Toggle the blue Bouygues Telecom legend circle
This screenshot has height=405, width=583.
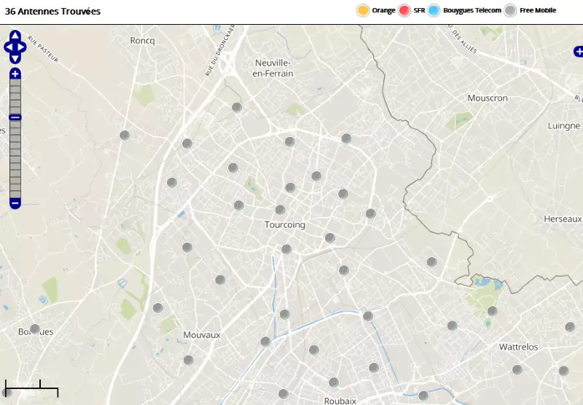click(434, 10)
